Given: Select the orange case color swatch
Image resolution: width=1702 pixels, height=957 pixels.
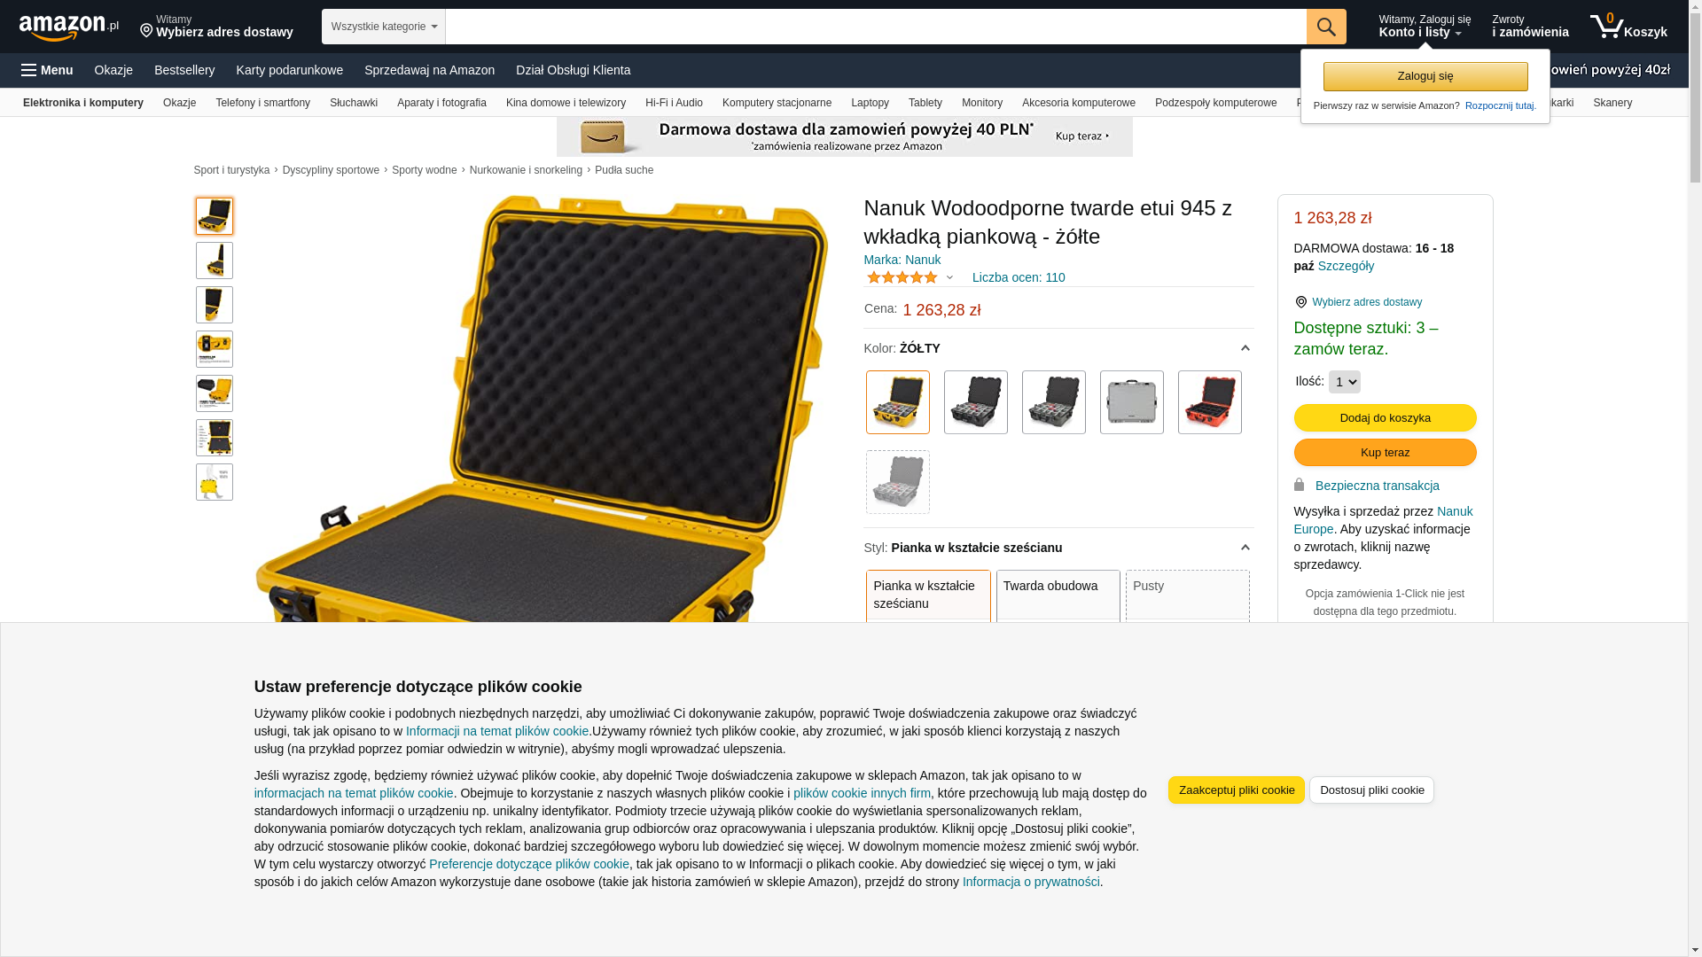Looking at the screenshot, I should 1210,402.
